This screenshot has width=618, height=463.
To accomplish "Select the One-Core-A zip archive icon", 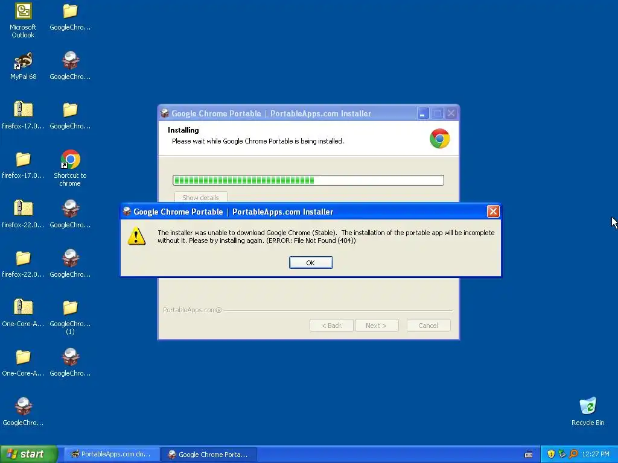I will (x=23, y=313).
